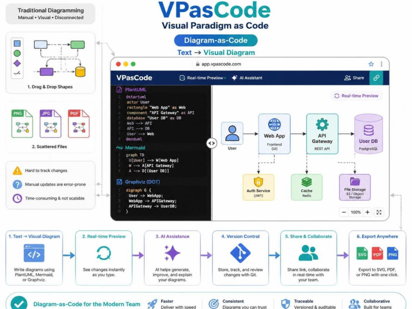Click the Git icon in Version Control
412x309 pixels.
click(240, 253)
